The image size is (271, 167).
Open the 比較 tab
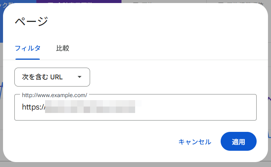(62, 48)
